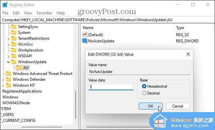Select the Windows key under SOFTWARE
The width and height of the screenshot is (215, 130).
[10, 97]
